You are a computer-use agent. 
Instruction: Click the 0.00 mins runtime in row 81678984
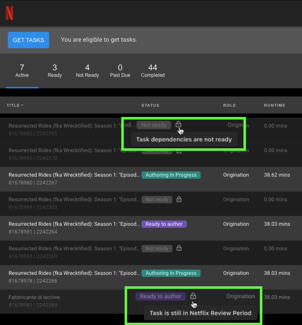tap(276, 199)
